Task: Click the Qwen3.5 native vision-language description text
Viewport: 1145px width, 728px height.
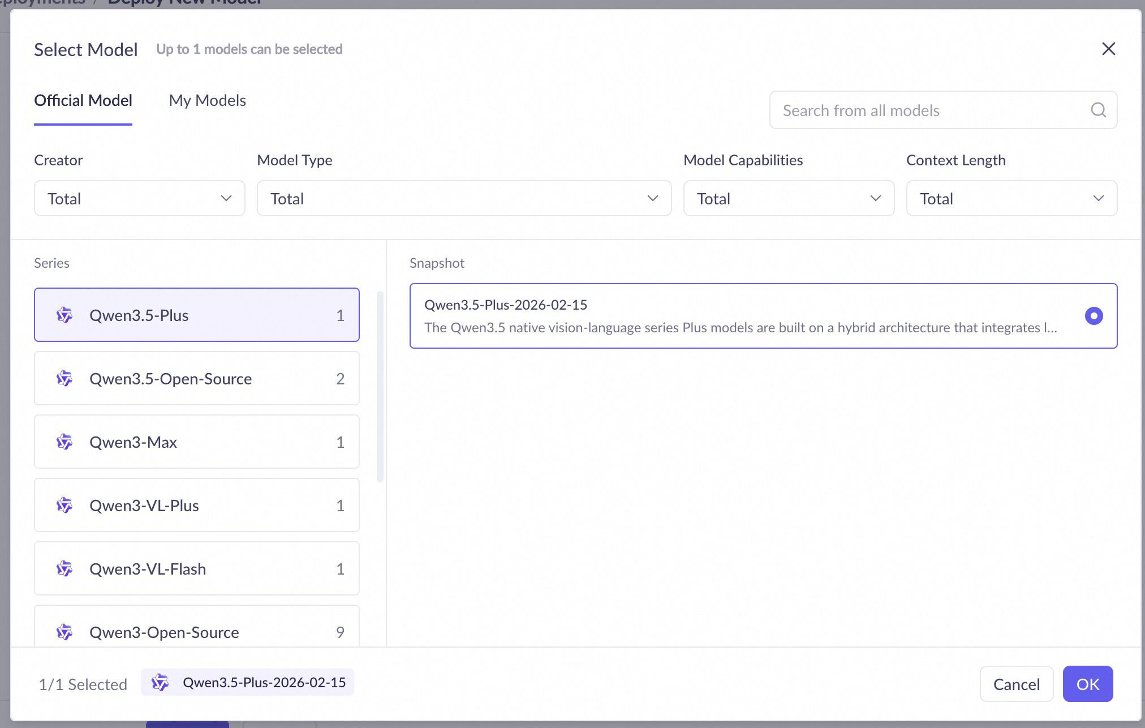Action: tap(741, 328)
